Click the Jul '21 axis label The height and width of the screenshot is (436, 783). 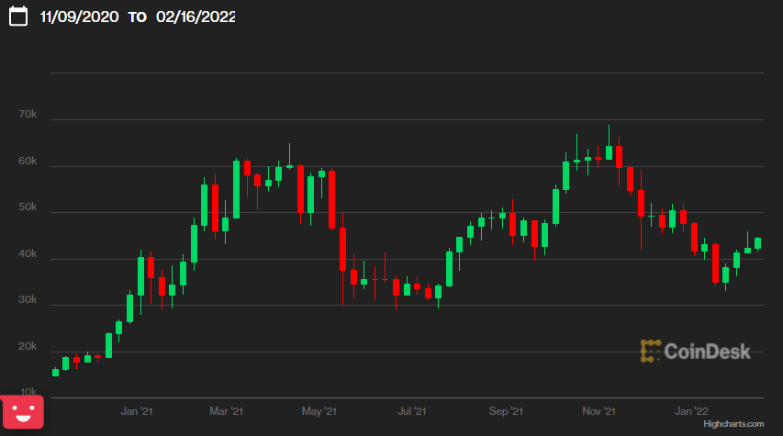[412, 411]
